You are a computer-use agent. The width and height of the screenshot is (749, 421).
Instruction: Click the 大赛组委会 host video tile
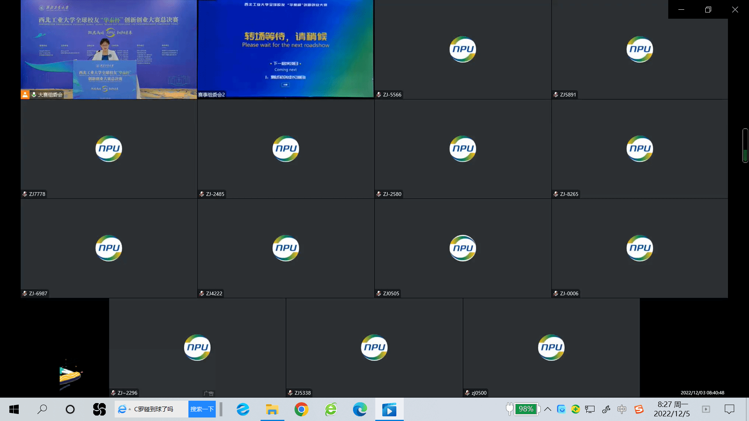[x=108, y=50]
